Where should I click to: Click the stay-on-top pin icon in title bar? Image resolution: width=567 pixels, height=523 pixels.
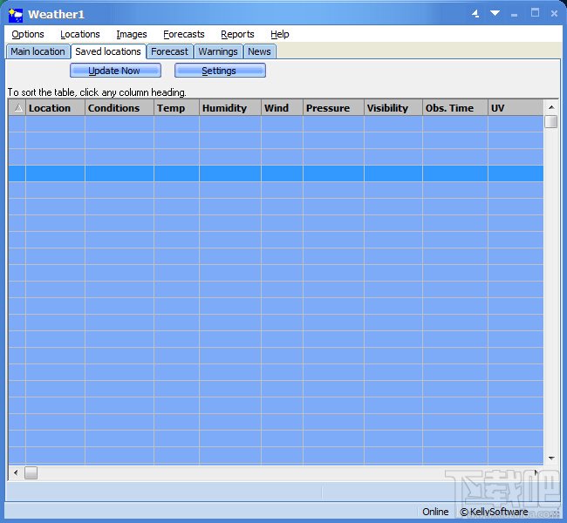coord(475,14)
